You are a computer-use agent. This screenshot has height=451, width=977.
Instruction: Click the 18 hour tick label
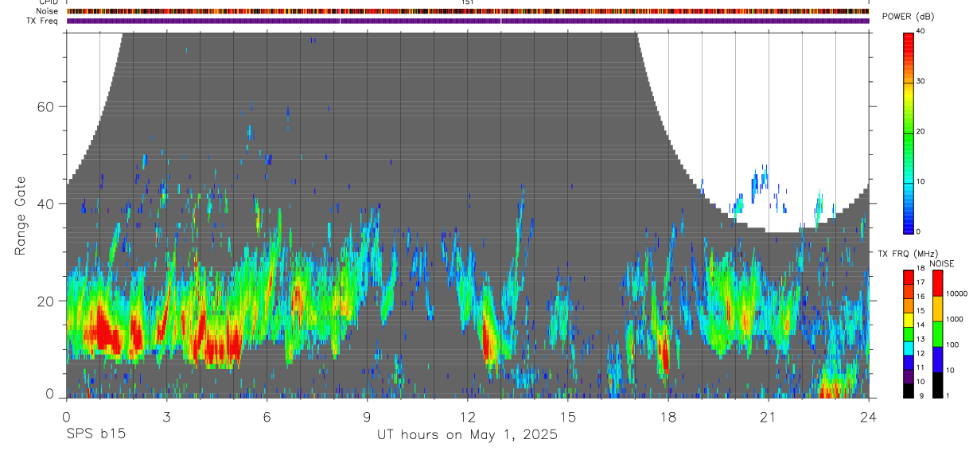pyautogui.click(x=668, y=417)
